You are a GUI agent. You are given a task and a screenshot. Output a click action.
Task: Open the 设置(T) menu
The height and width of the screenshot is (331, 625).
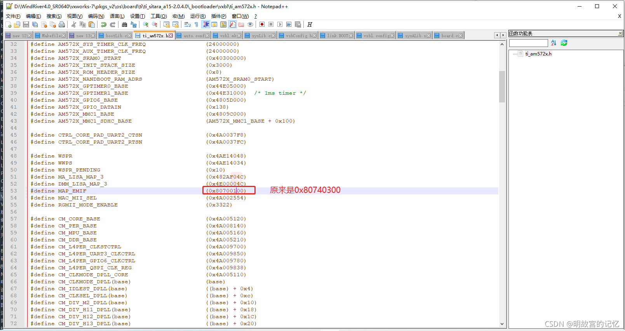138,16
